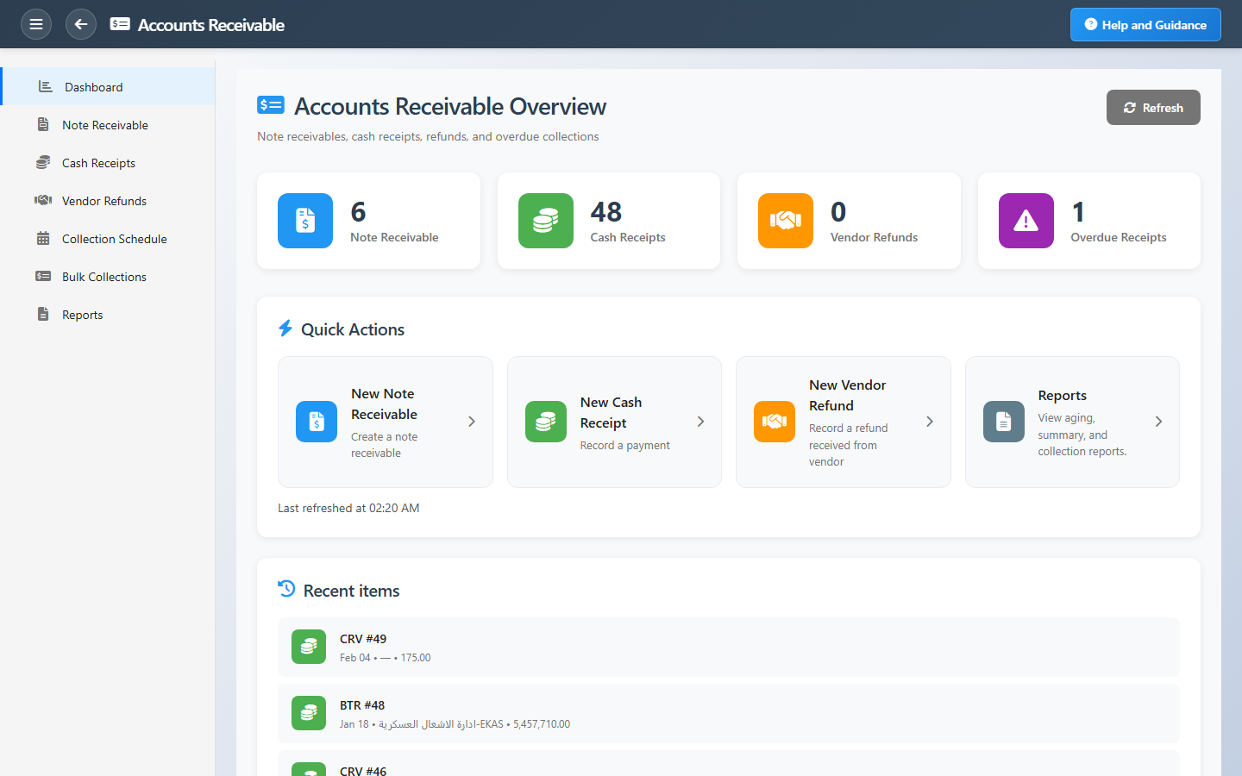Click chevron on Reports quick action
The width and height of the screenshot is (1242, 776).
click(1158, 422)
